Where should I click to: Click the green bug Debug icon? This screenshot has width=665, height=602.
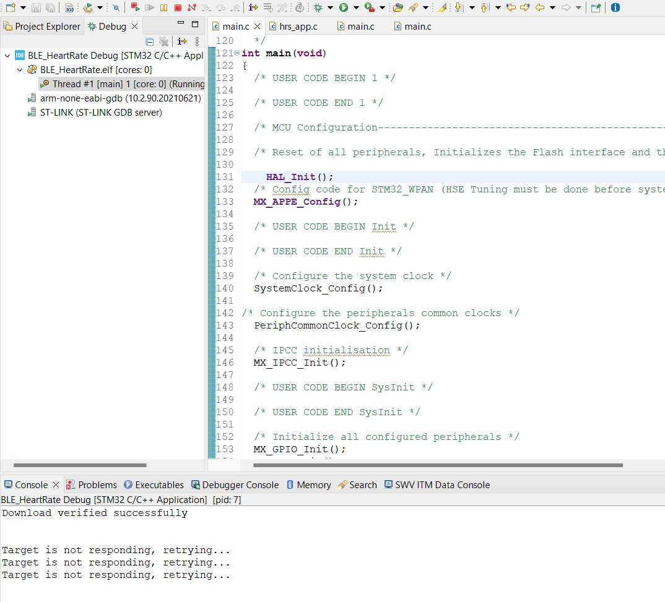318,7
